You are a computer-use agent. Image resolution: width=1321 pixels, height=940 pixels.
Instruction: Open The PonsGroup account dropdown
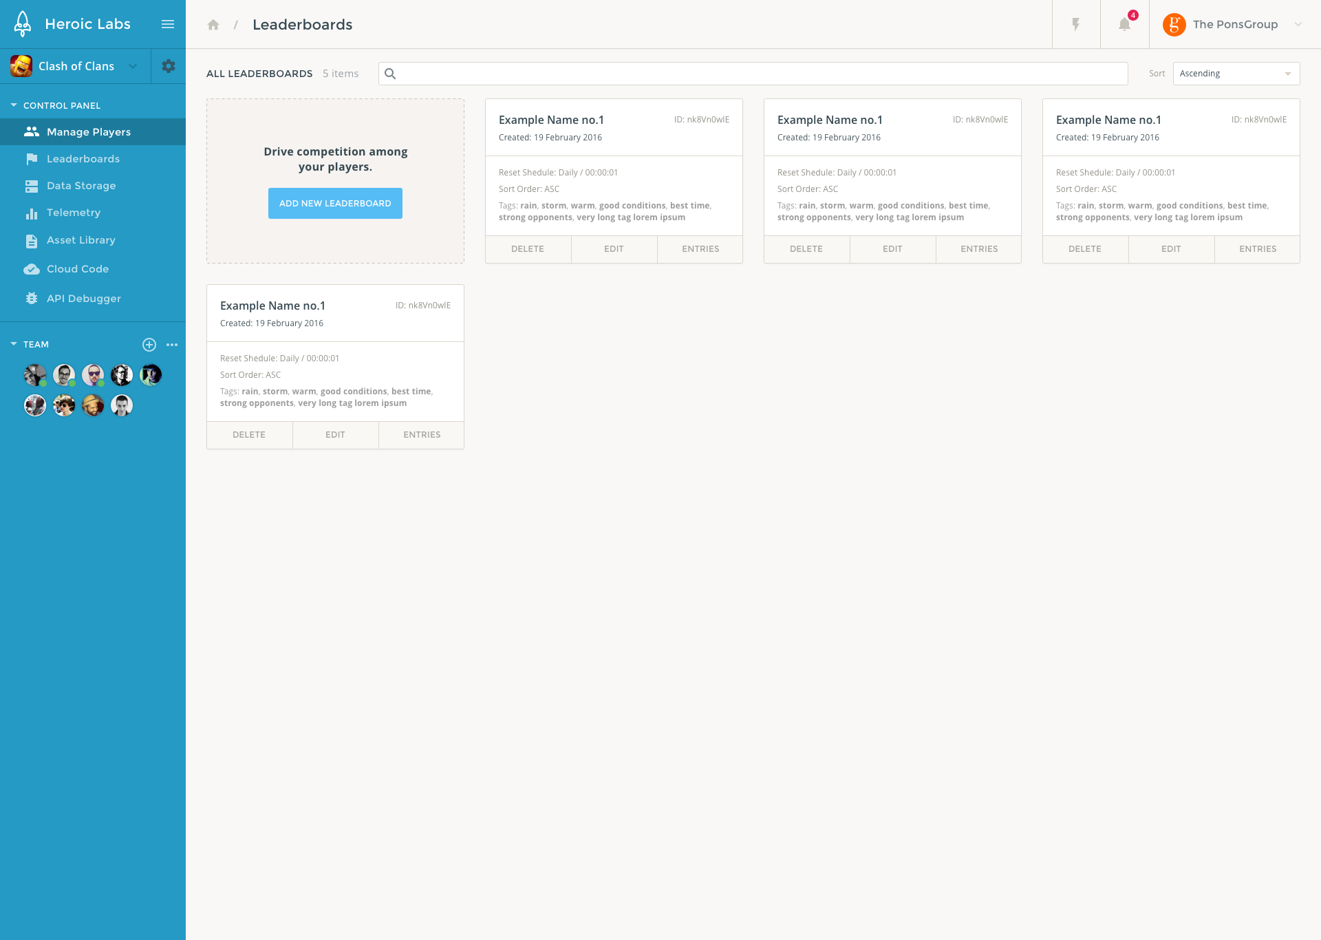click(x=1298, y=24)
